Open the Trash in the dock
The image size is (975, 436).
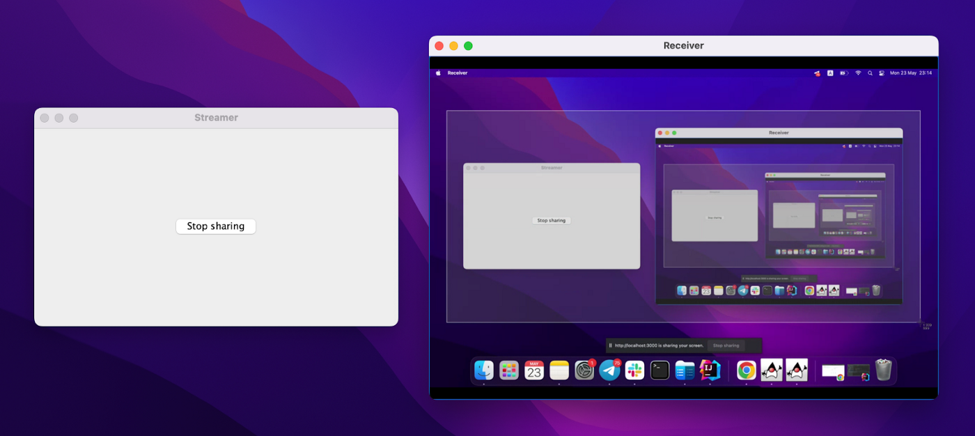point(883,370)
